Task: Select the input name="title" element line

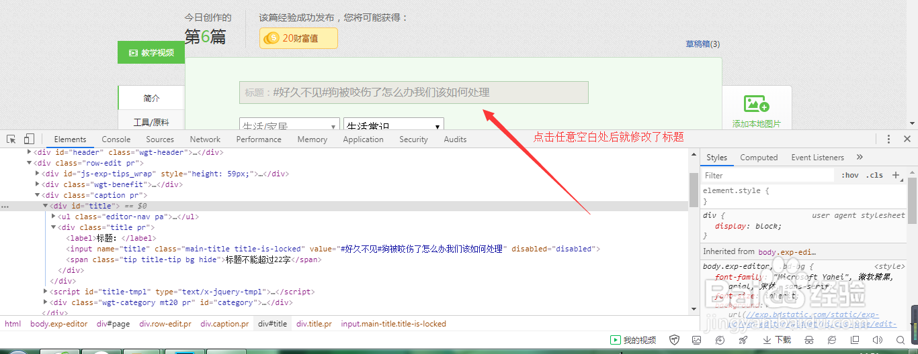Action: pyautogui.click(x=333, y=249)
